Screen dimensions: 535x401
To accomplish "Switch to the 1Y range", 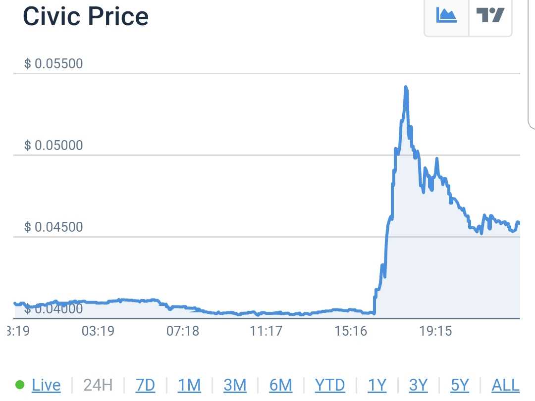I will pos(377,385).
